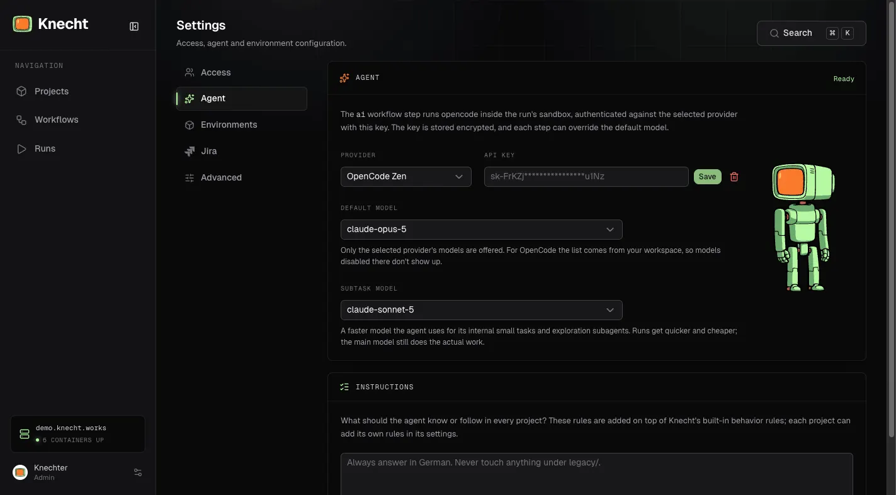Open the Provider dropdown showing OpenCode Zen
Image resolution: width=896 pixels, height=495 pixels.
[x=406, y=177]
